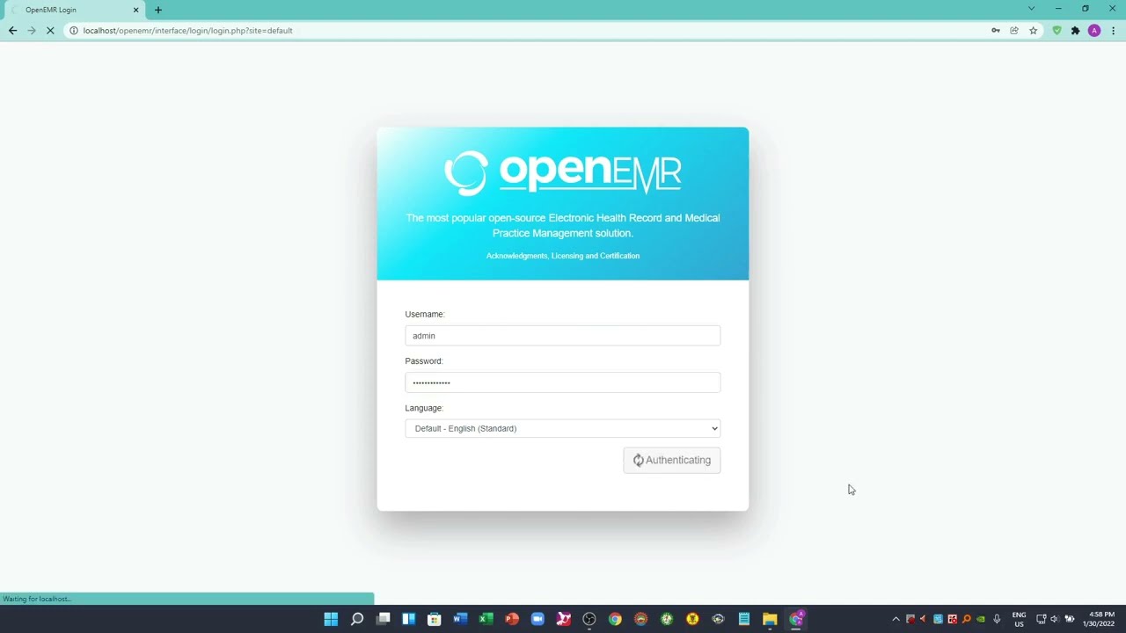Image resolution: width=1126 pixels, height=633 pixels.
Task: Open Google Chrome taskbar icon
Action: click(615, 619)
